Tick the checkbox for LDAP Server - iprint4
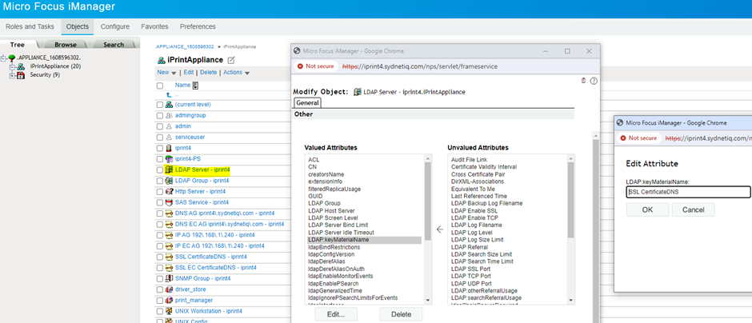The width and height of the screenshot is (752, 323). pyautogui.click(x=160, y=169)
